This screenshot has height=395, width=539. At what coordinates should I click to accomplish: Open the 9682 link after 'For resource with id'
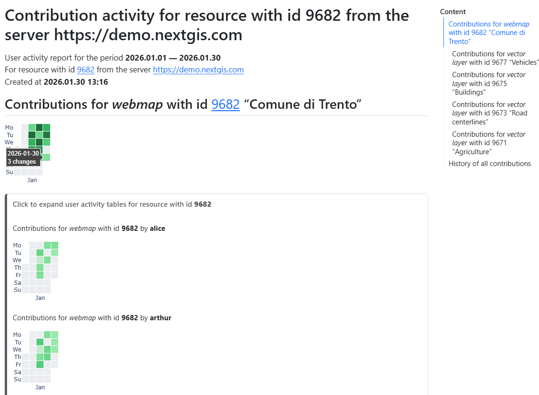(x=86, y=70)
